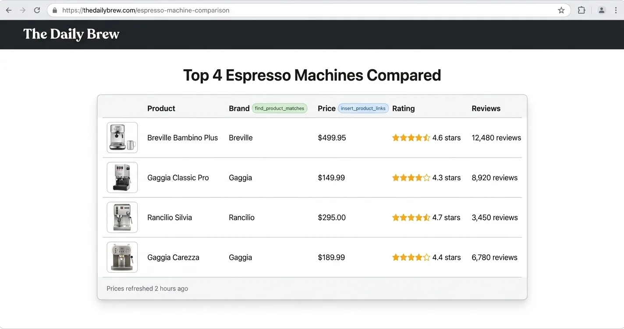624x329 pixels.
Task: Click the Rating column header
Action: coord(404,108)
